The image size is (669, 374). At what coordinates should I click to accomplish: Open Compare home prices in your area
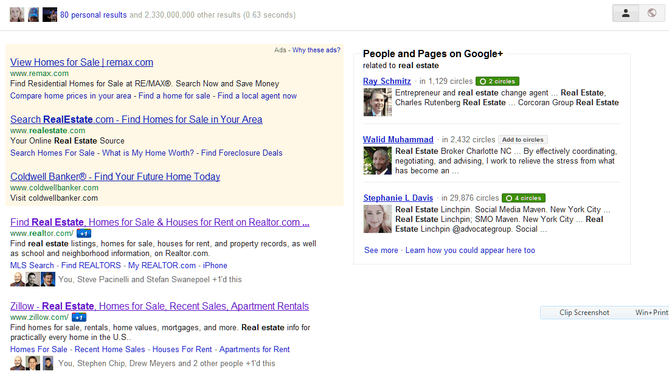[x=71, y=96]
